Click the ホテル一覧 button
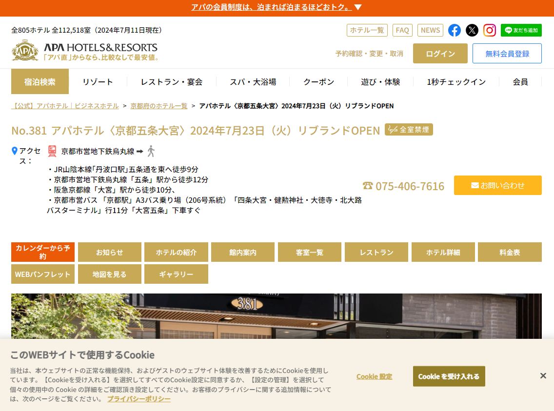 pos(367,30)
